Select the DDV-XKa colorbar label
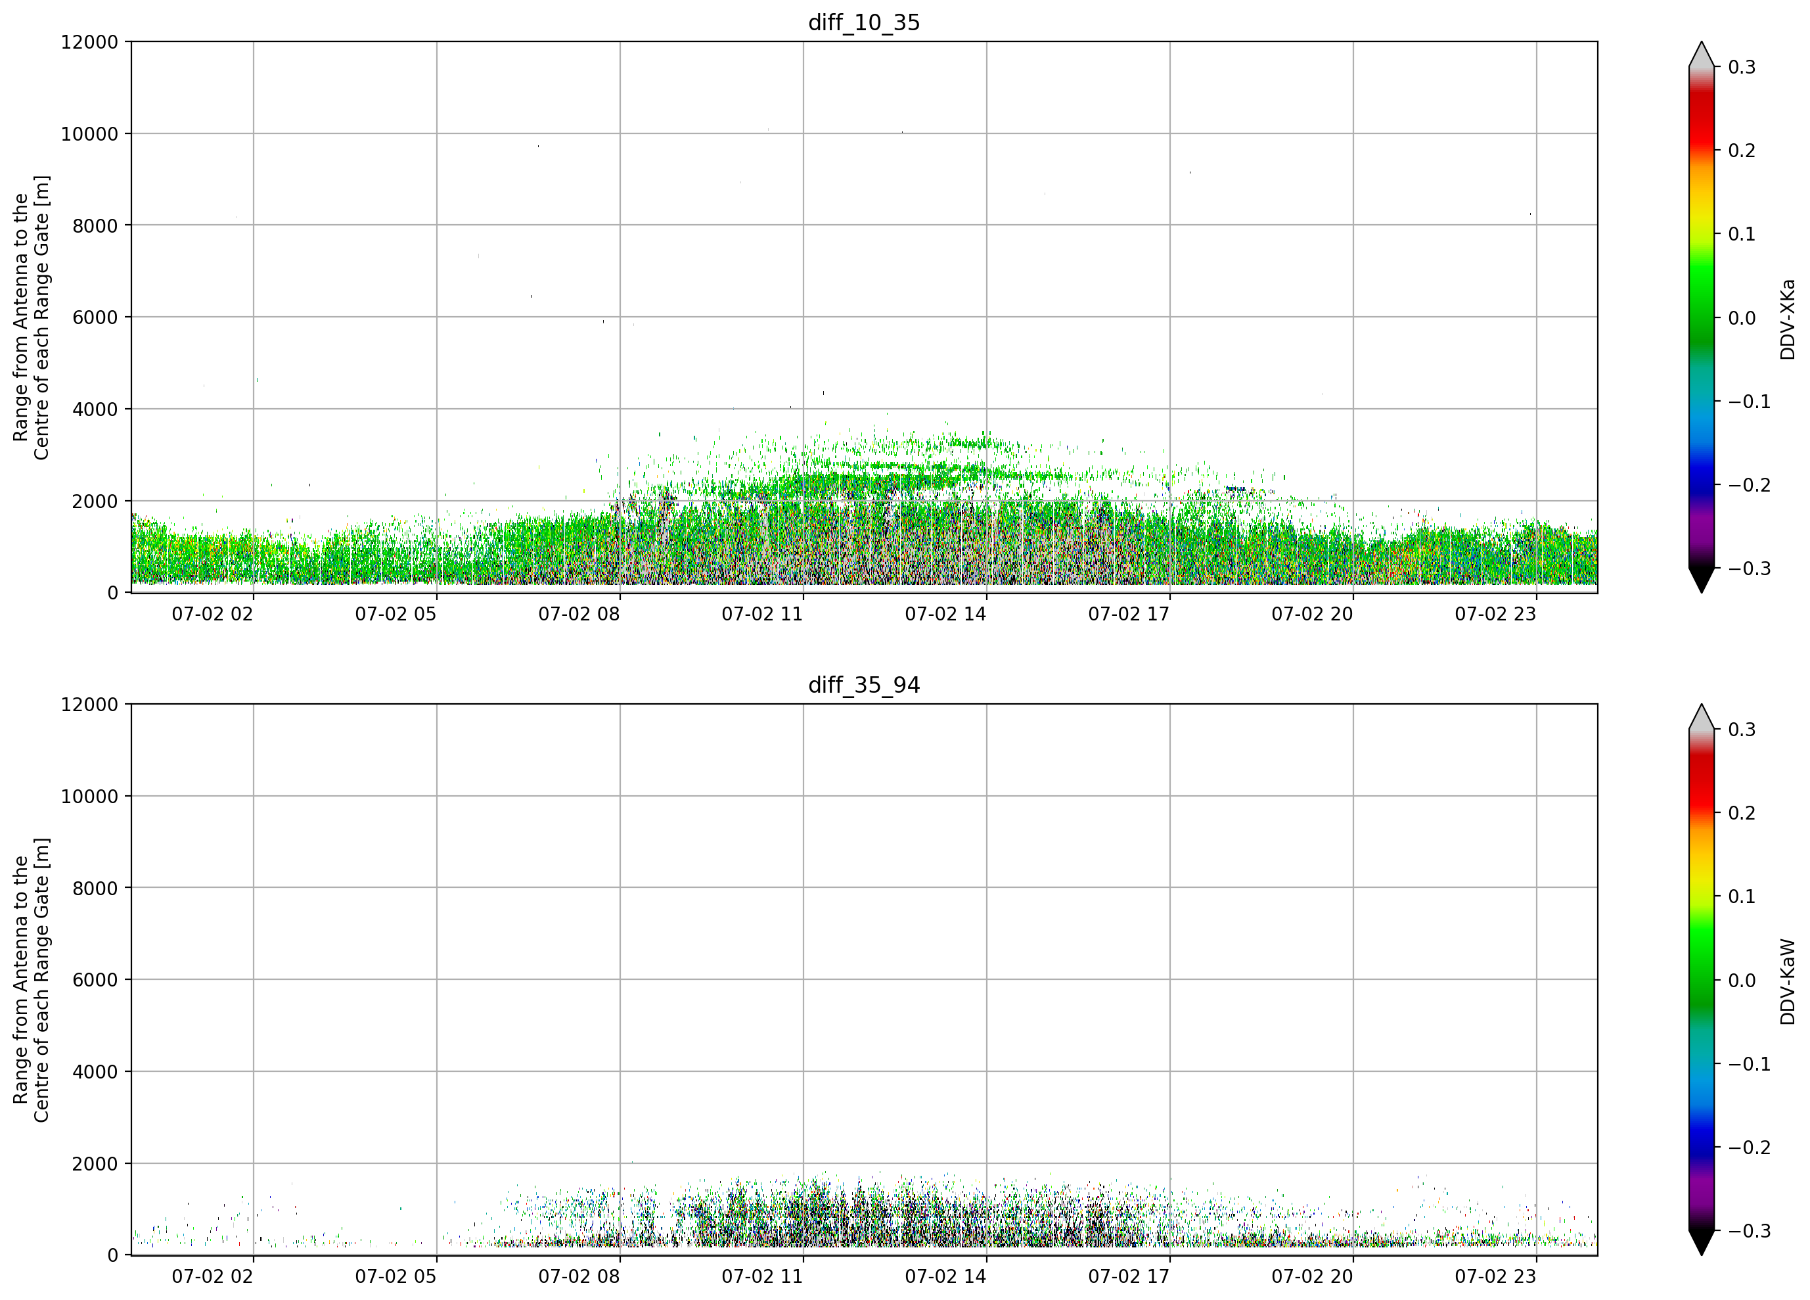The height and width of the screenshot is (1300, 1810). [x=1788, y=319]
